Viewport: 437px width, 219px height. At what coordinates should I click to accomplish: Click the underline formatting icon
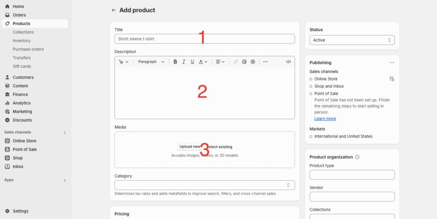pos(192,62)
